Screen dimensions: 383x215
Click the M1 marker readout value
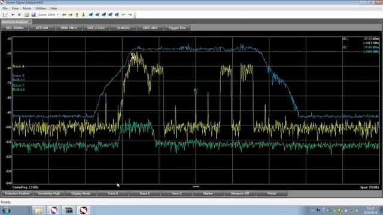click(x=371, y=41)
